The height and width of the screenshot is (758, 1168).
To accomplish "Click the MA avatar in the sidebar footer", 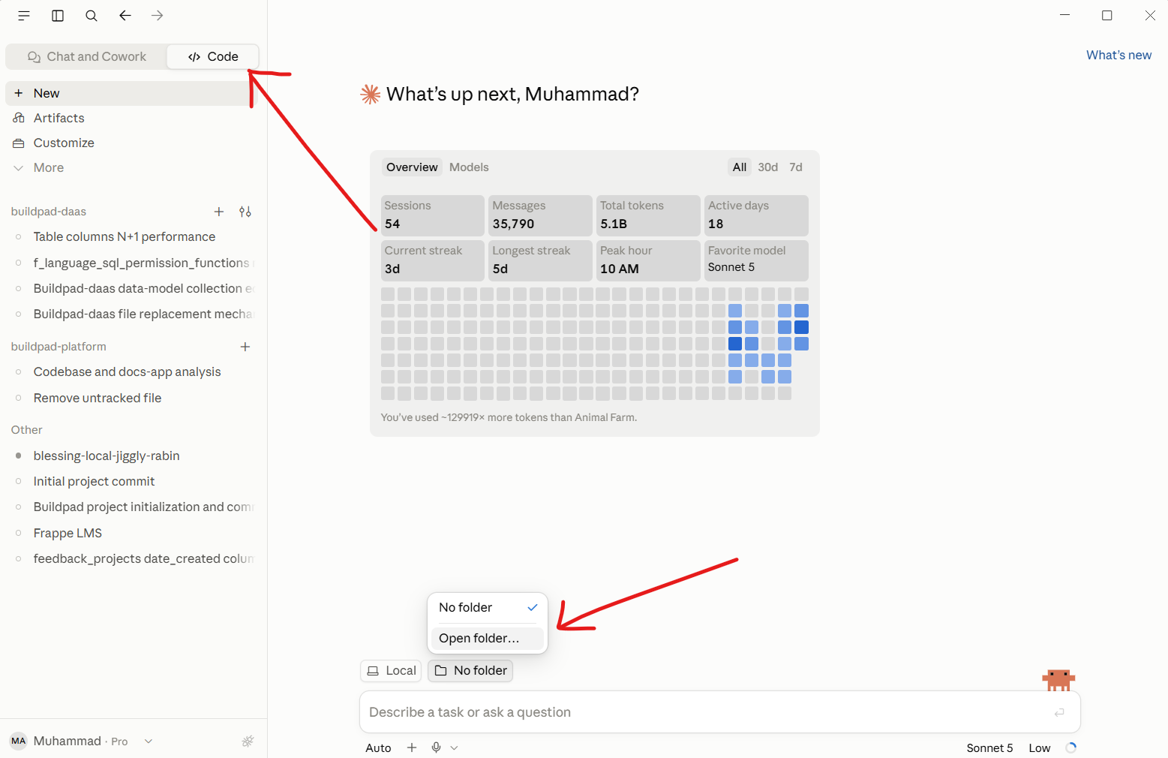I will pyautogui.click(x=19, y=741).
